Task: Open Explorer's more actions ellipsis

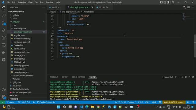Action: [43, 7]
